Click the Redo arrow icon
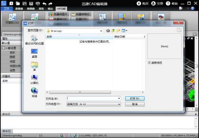Screen dimensions: 199x138 click(x=50, y=4)
